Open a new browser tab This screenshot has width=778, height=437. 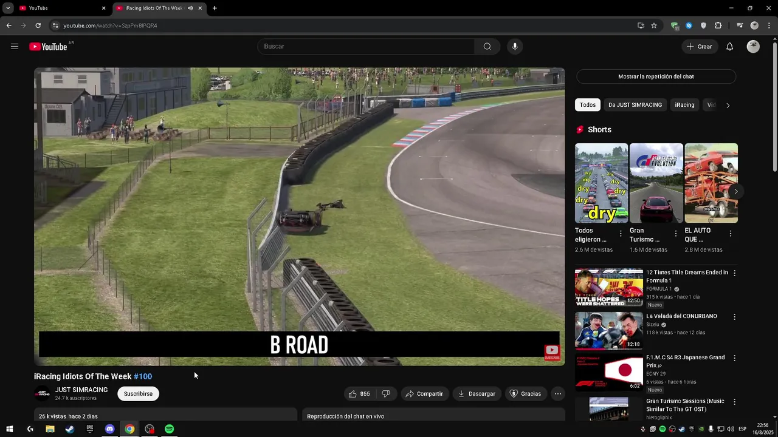point(215,8)
